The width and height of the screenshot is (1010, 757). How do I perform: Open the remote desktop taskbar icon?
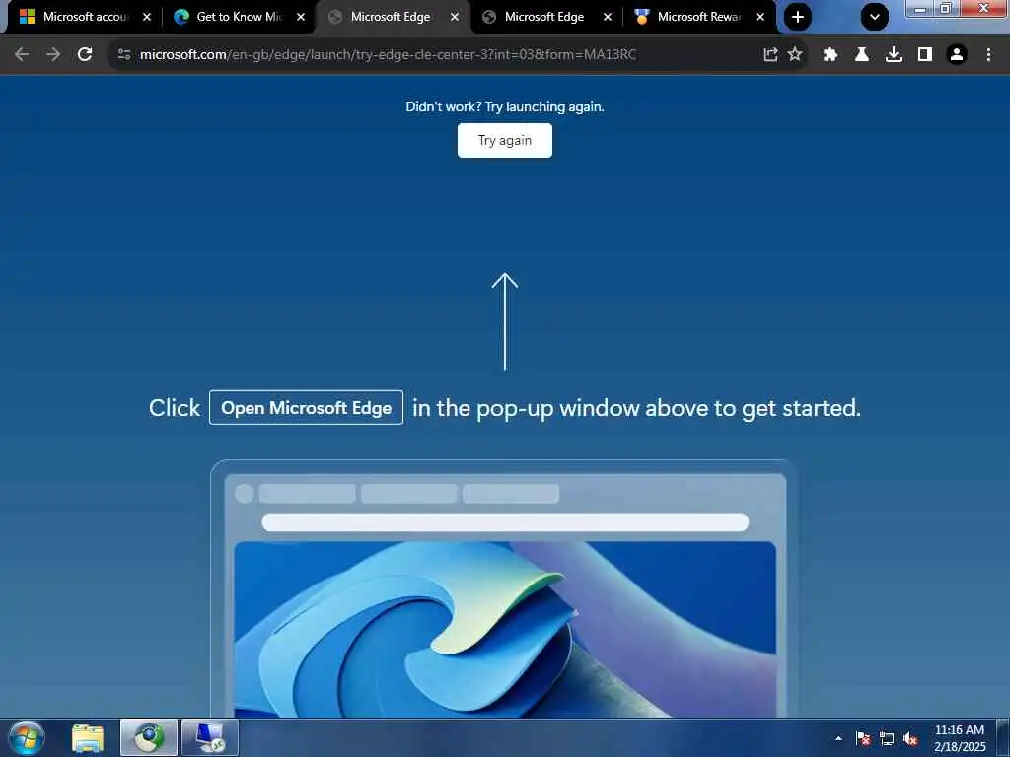(210, 737)
